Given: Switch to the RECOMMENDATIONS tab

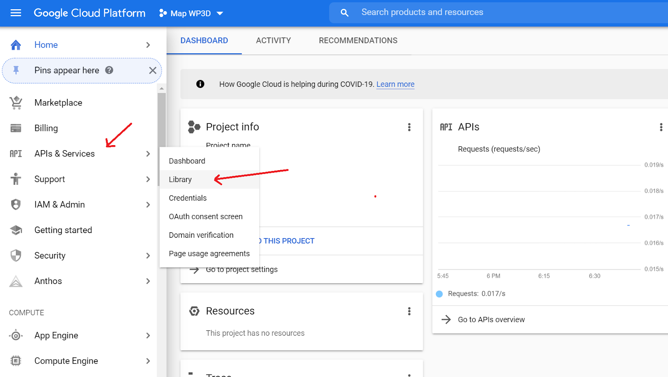Looking at the screenshot, I should click(x=358, y=40).
